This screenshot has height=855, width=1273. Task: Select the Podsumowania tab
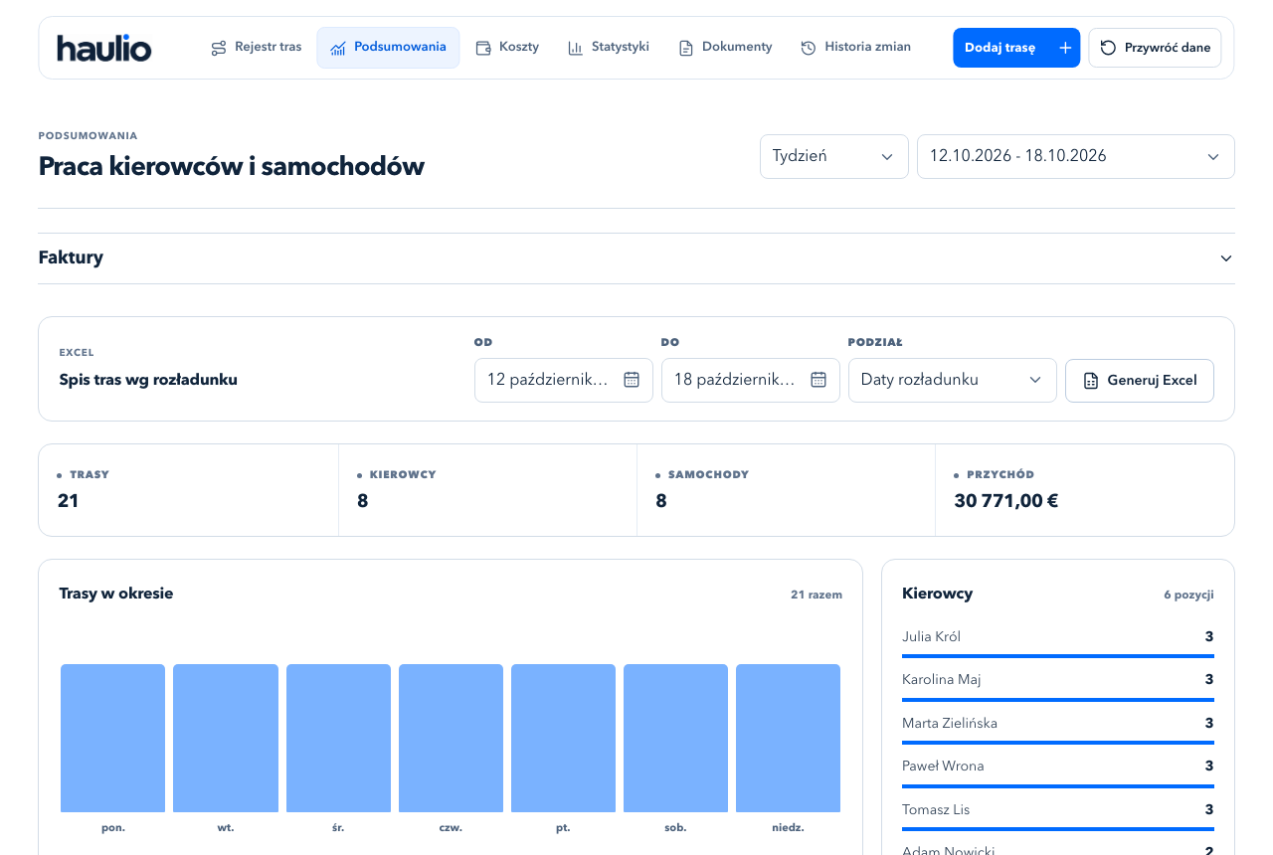pos(388,48)
